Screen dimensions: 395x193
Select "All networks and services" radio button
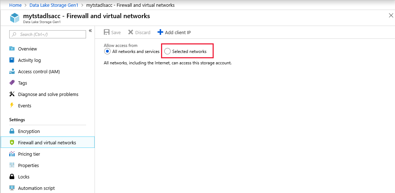[107, 52]
